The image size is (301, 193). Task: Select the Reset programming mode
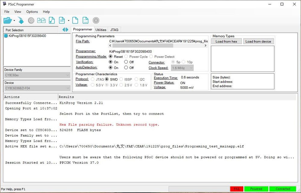point(111,57)
